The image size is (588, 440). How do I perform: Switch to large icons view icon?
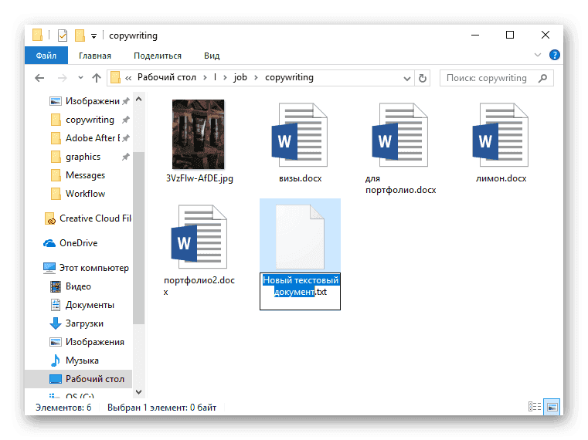point(552,407)
